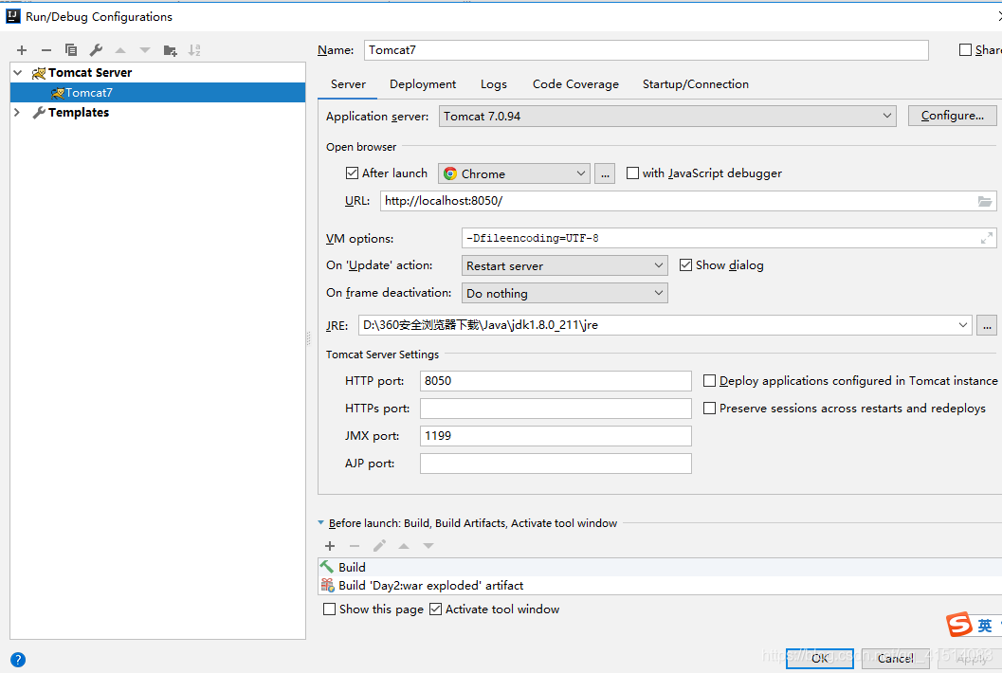Viewport: 1002px width, 673px height.
Task: Click the JMX port field
Action: pos(556,436)
